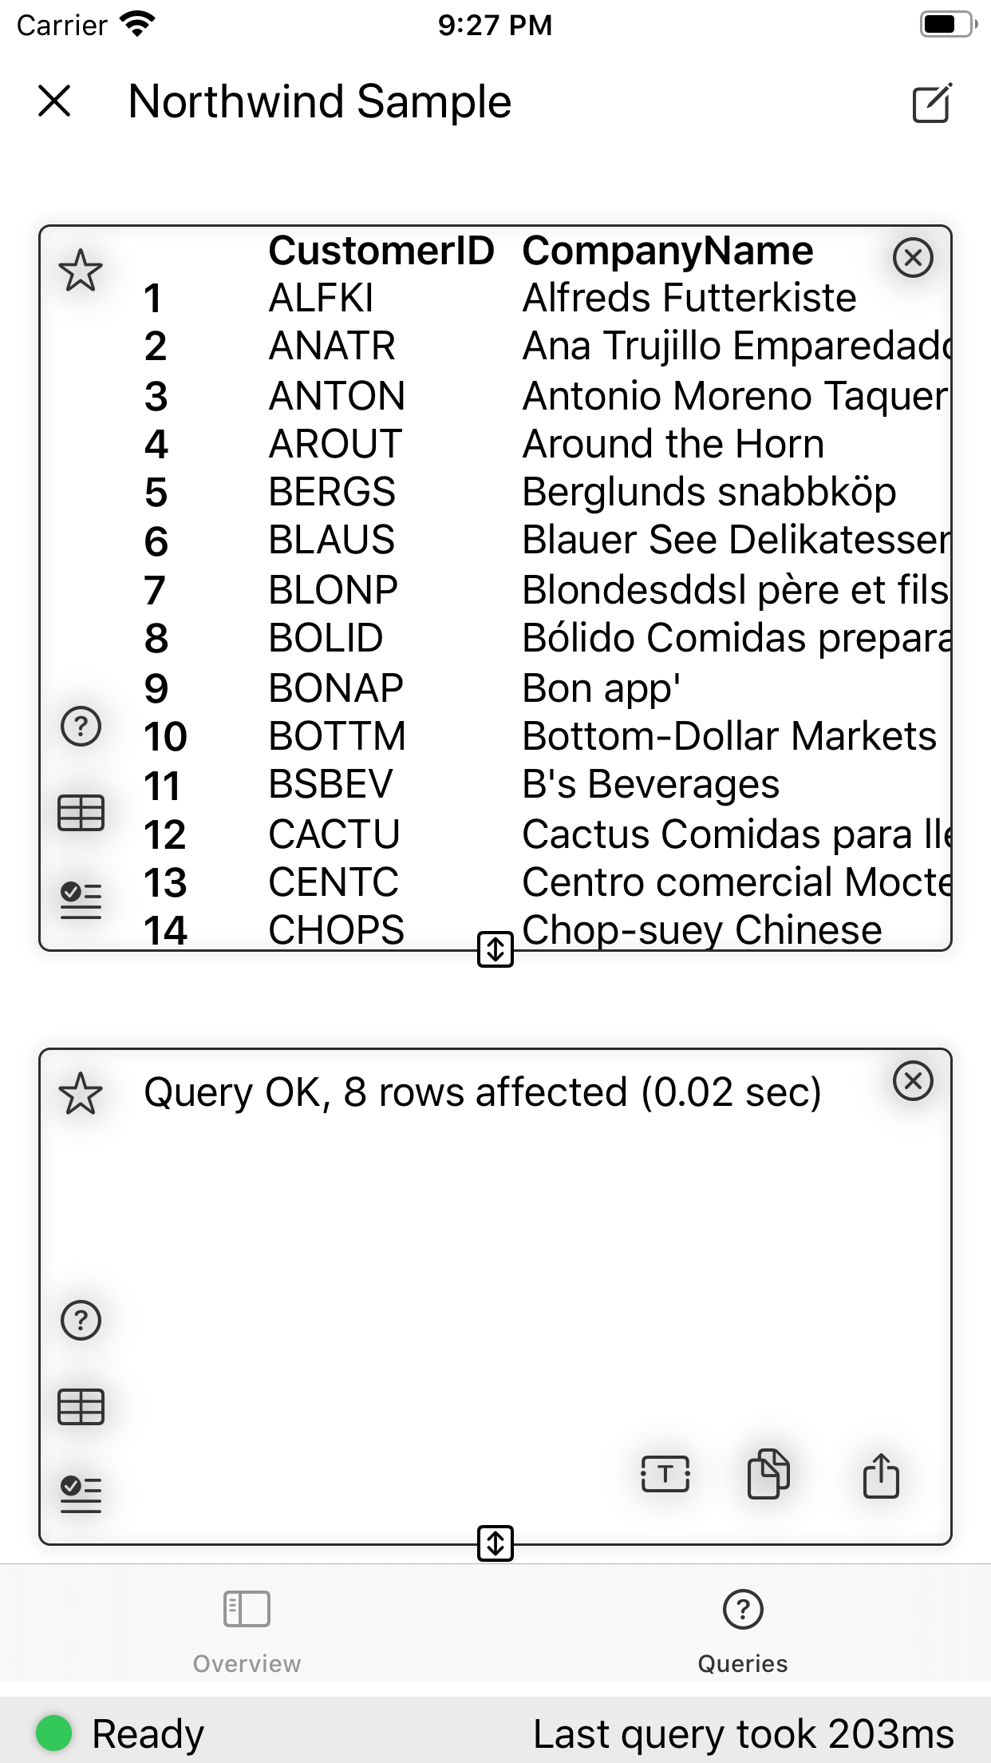Share the Query OK result

(881, 1475)
